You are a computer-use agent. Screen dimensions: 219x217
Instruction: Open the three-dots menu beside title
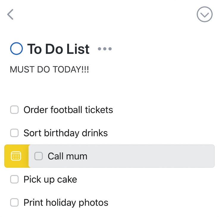click(x=105, y=49)
